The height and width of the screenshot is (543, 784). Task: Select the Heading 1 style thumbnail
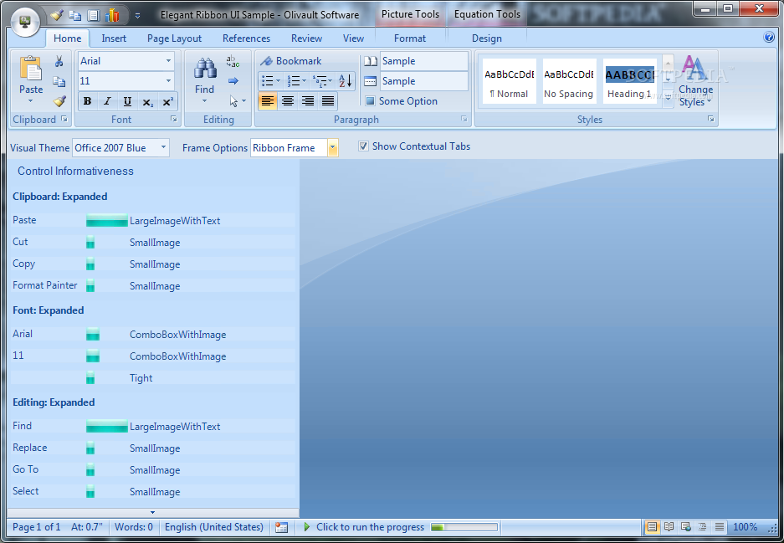click(x=629, y=81)
